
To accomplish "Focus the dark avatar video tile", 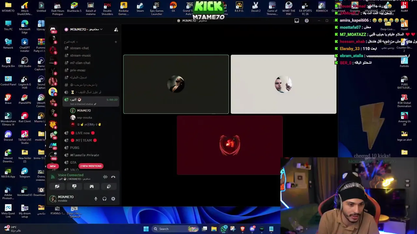I will 176,84.
